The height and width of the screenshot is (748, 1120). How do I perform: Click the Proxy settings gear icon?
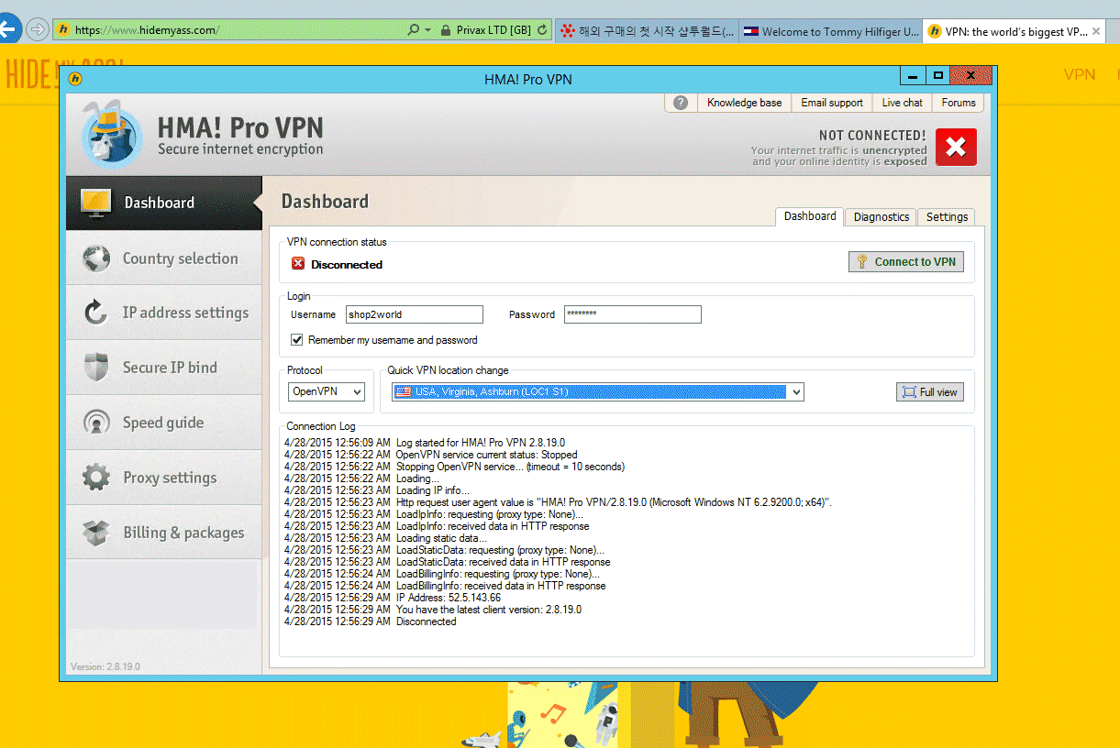(x=96, y=478)
